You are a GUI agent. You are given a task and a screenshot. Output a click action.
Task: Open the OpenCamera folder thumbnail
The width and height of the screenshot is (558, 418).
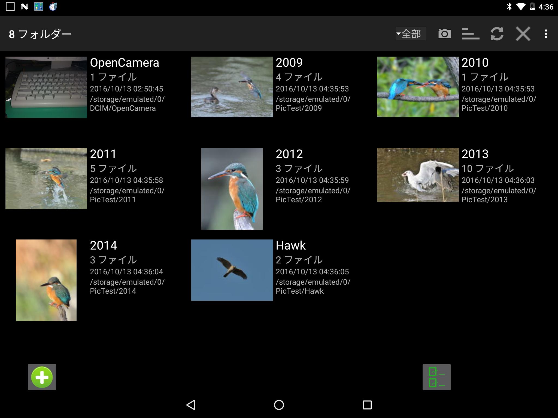point(46,87)
